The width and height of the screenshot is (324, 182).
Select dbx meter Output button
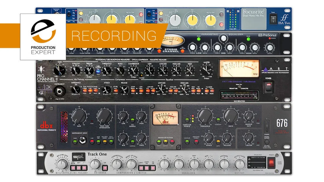(x=165, y=142)
